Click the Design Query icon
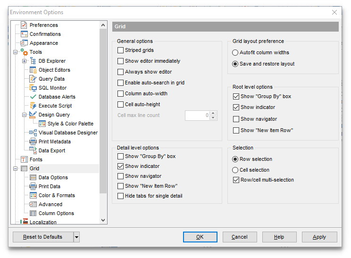The height and width of the screenshot is (258, 351). coord(33,115)
